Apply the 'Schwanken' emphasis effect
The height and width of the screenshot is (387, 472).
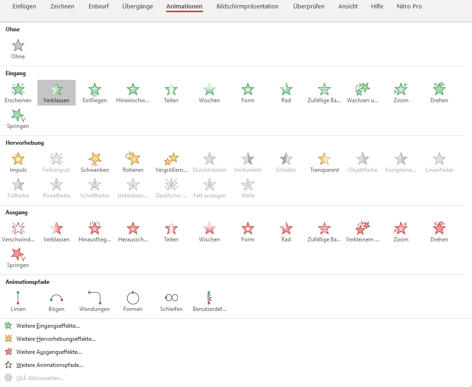[x=95, y=162]
